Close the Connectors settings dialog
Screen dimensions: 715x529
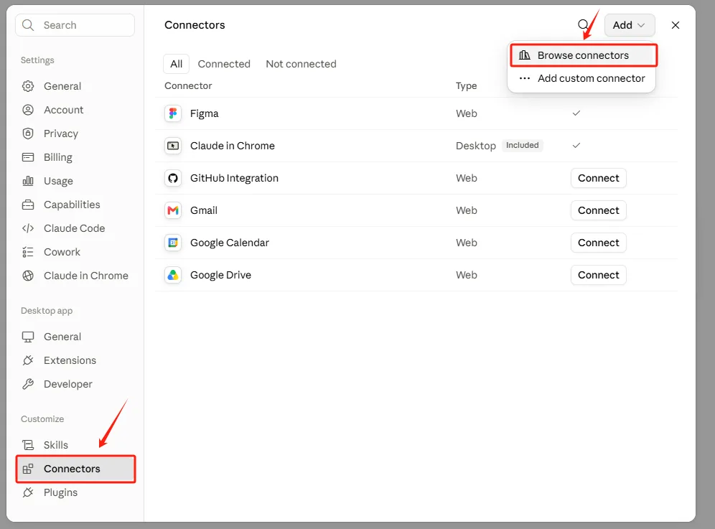(676, 25)
